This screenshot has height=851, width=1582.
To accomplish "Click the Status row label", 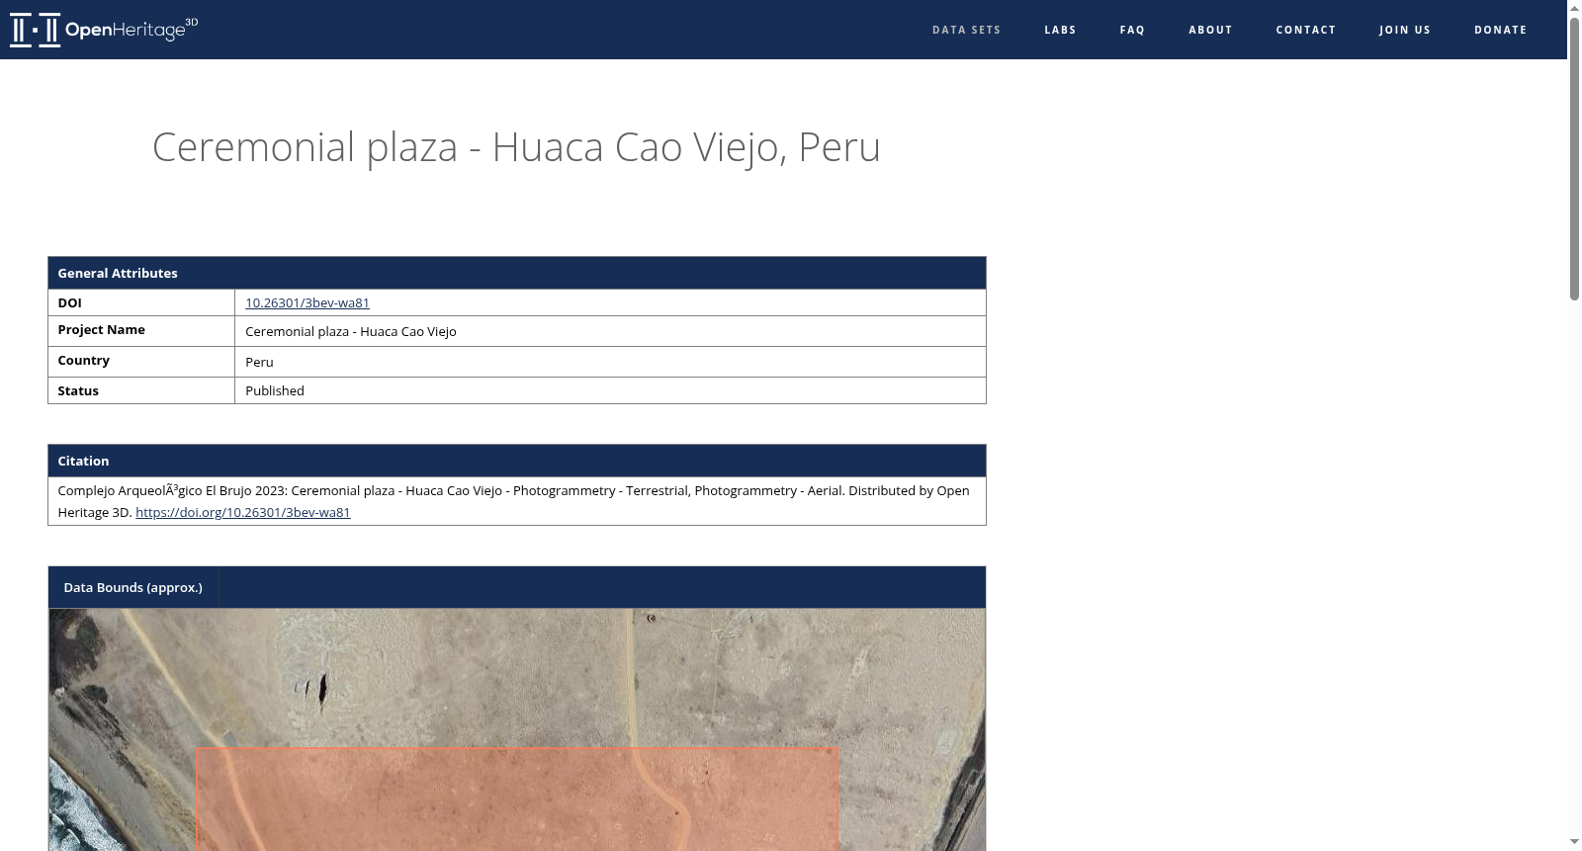I will 78,390.
